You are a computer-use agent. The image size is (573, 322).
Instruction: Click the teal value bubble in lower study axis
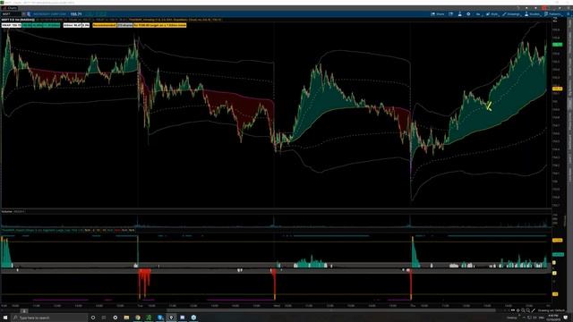coord(558,254)
